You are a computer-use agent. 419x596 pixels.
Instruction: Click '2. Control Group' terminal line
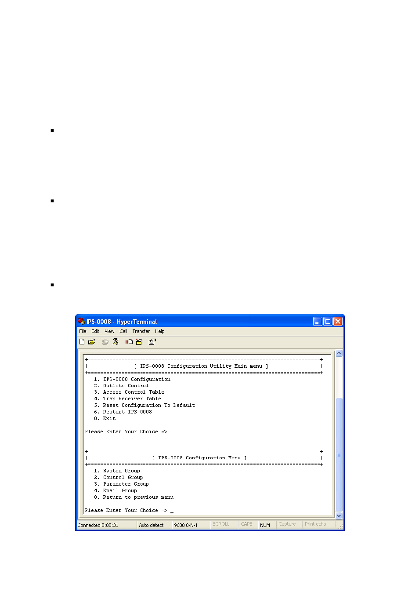pos(118,478)
